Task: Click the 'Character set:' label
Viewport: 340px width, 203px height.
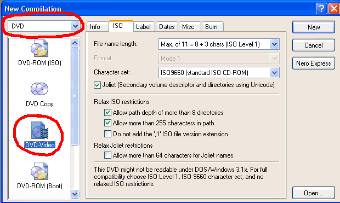Action: tap(112, 72)
